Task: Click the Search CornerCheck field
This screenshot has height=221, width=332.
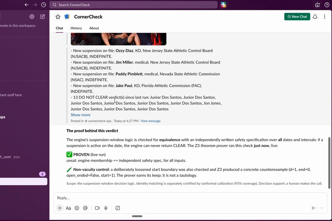Action: tap(133, 5)
